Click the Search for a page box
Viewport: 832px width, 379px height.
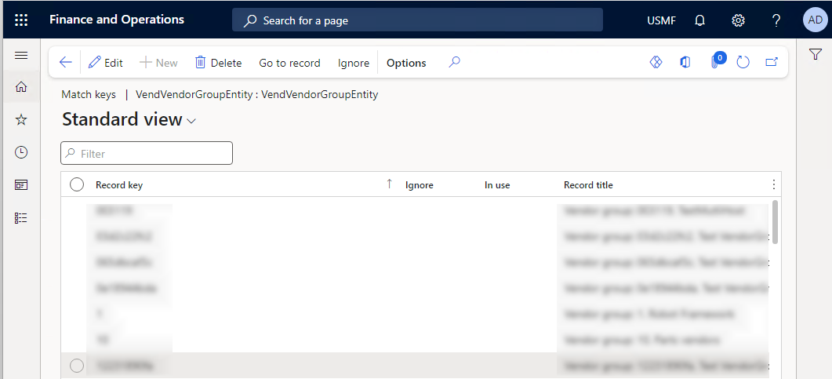click(417, 20)
